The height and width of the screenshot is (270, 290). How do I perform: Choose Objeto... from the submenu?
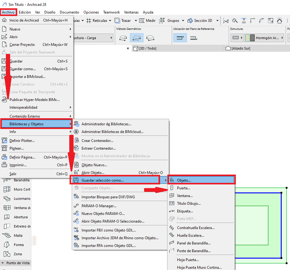tap(184, 180)
